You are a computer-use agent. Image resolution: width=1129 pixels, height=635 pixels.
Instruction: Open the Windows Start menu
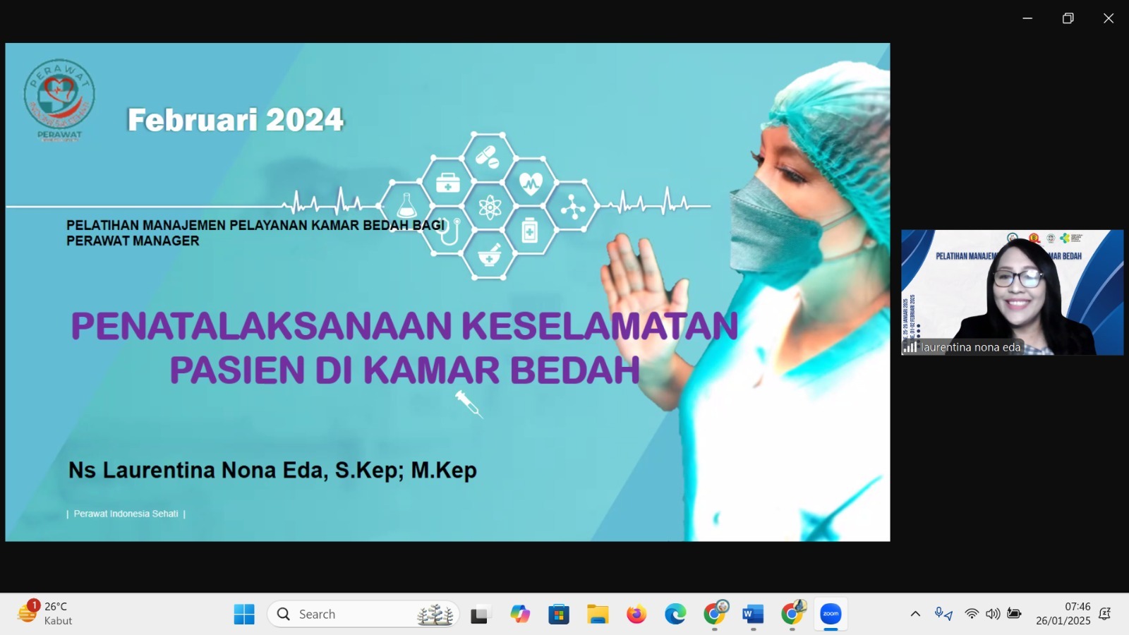(244, 614)
